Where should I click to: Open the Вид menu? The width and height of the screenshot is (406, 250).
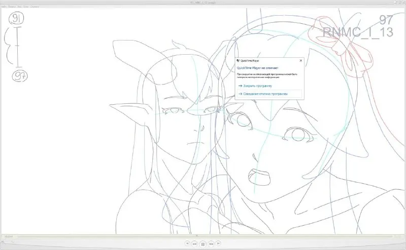coord(19,7)
